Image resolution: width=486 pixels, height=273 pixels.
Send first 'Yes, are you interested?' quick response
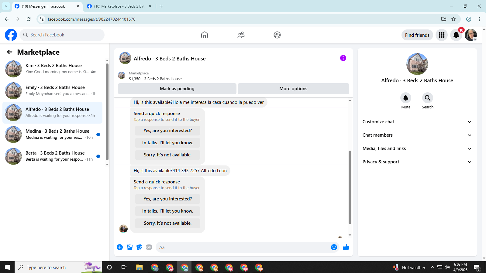coord(168,131)
